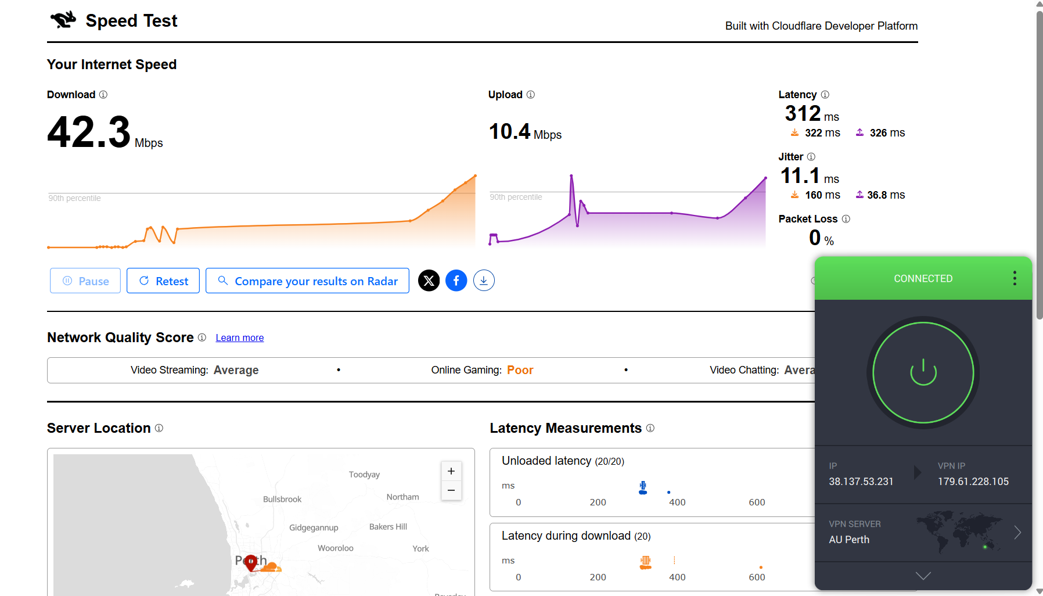Open Network Quality Score info icon
Image resolution: width=1043 pixels, height=596 pixels.
pos(202,338)
